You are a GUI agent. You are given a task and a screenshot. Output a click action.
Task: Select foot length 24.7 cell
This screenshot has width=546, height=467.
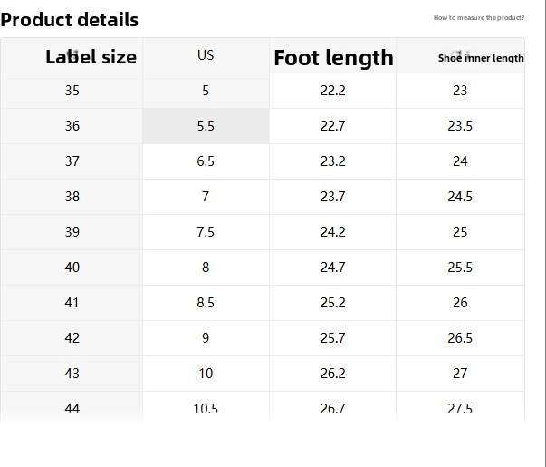(x=332, y=268)
